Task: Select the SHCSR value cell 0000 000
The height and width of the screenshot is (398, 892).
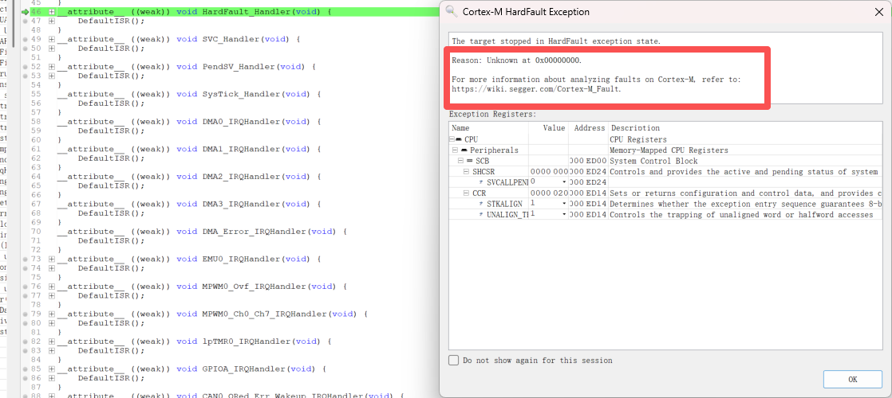Action: [x=548, y=171]
